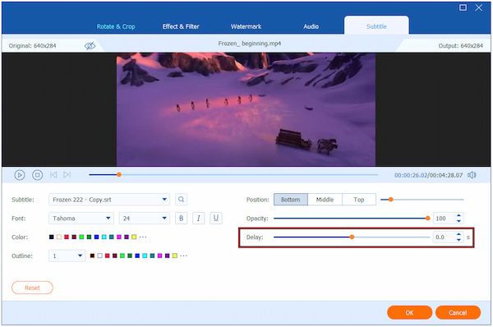Open the Tahoma font dropdown
The width and height of the screenshot is (493, 327).
81,219
